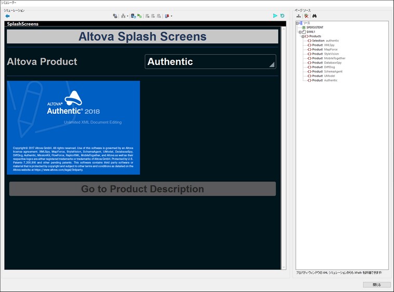Select the Product UModel node
Image resolution: width=394 pixels, height=292 pixels.
pyautogui.click(x=321, y=76)
